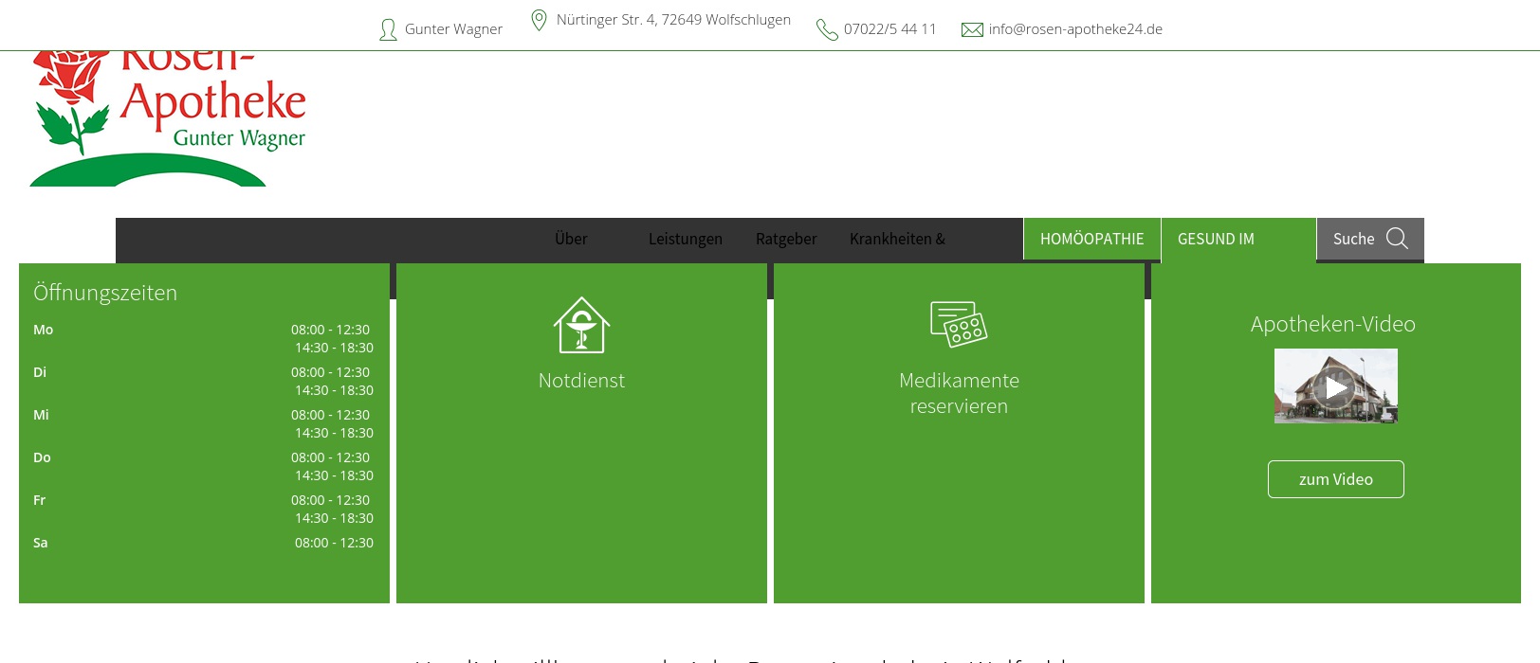The width and height of the screenshot is (1540, 663).
Task: Click the telephone handset icon
Action: [827, 30]
